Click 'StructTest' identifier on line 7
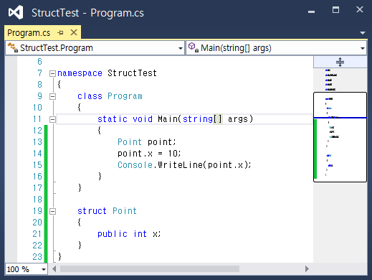The image size is (372, 280). pos(132,73)
